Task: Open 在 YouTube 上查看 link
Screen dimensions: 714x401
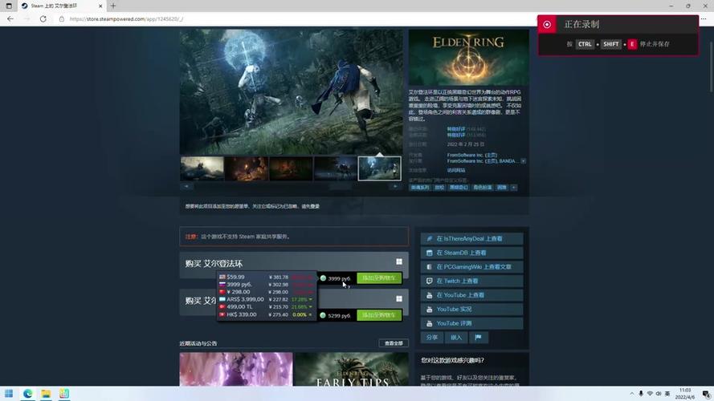Action: 471,295
